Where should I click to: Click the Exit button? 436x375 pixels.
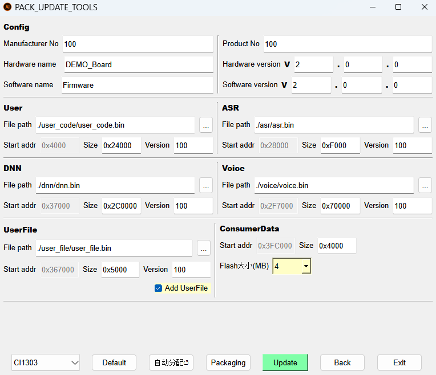click(399, 362)
